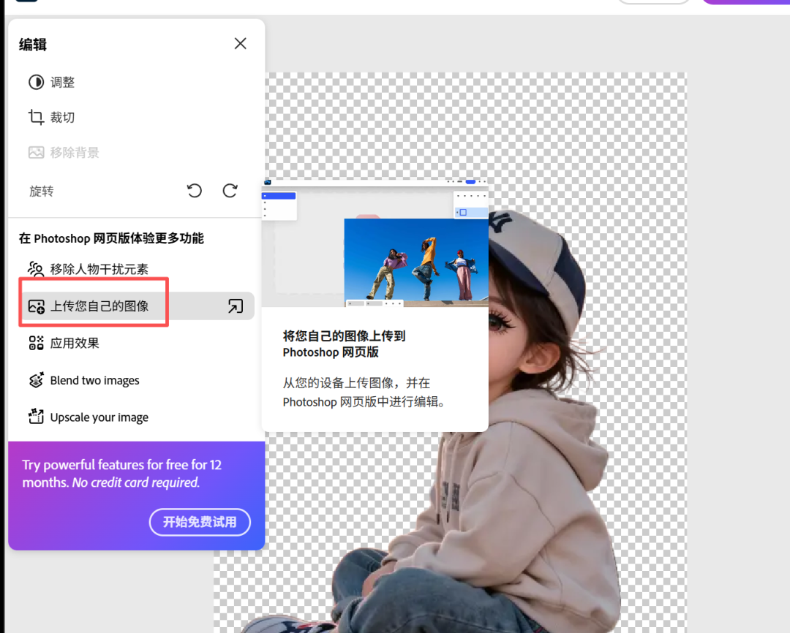Click the Blend two images swirl icon
The image size is (790, 633).
point(35,380)
